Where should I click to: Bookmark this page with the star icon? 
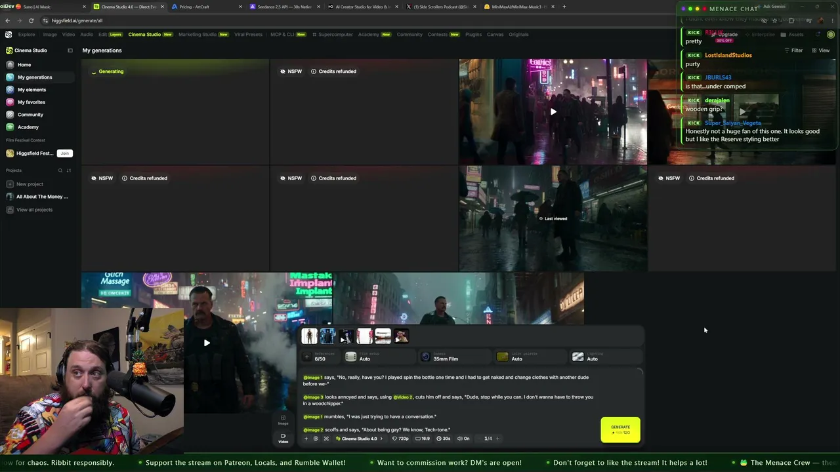(774, 20)
